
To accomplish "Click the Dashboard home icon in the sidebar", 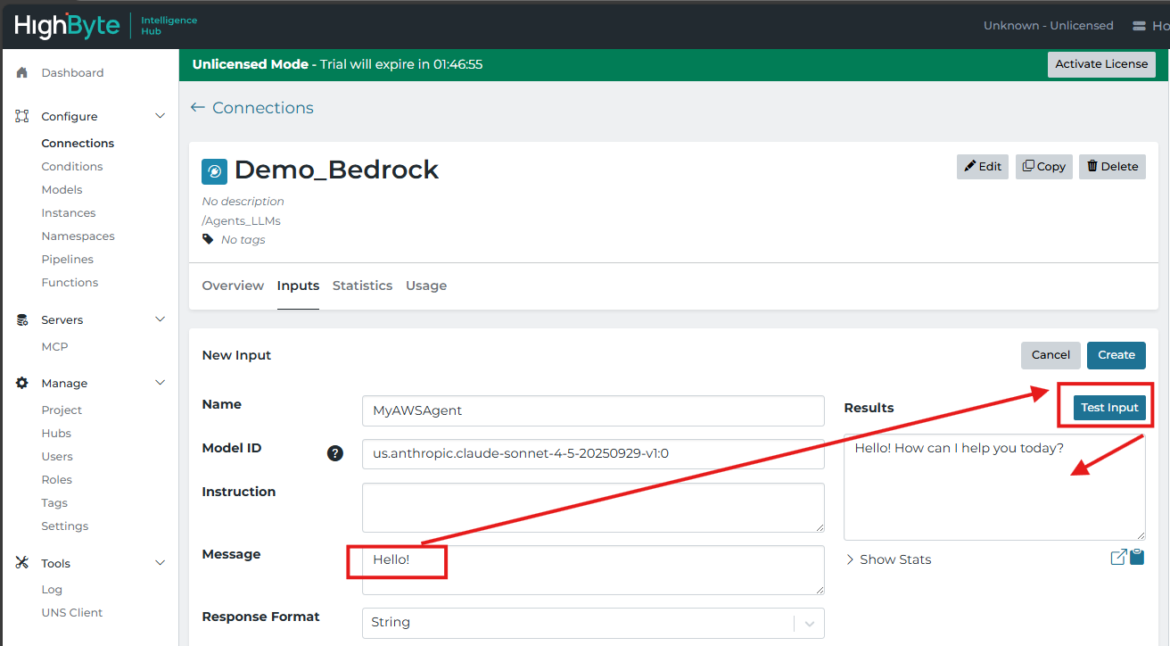I will pos(22,73).
